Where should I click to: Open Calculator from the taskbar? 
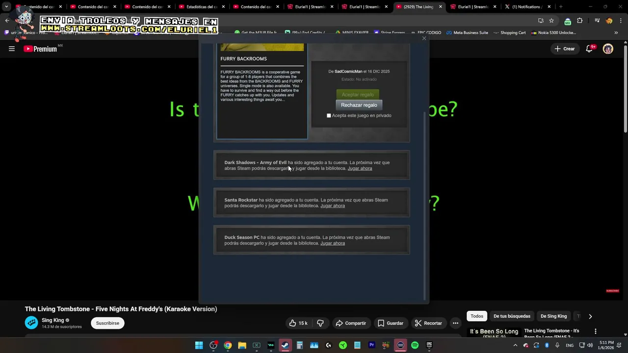pyautogui.click(x=299, y=345)
